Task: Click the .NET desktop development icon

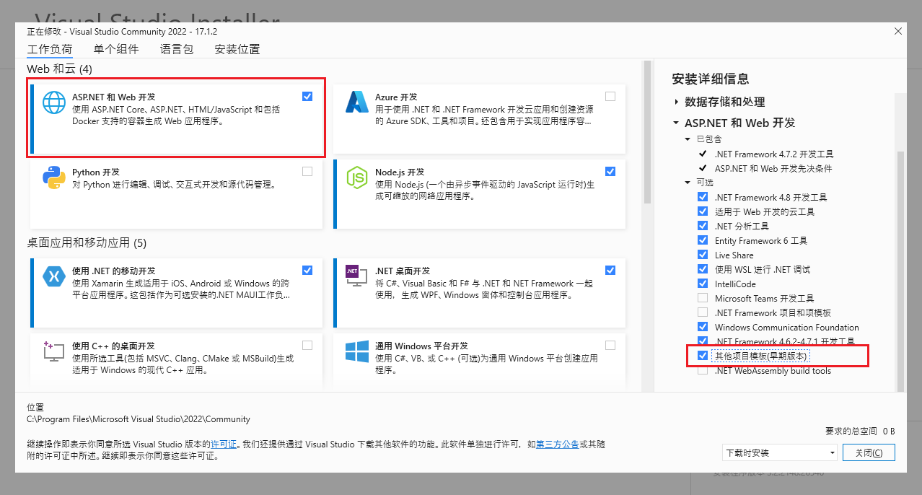Action: click(x=357, y=277)
